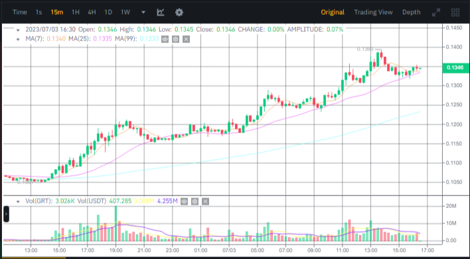Open volume indicator settings gear
The height and width of the screenshot is (259, 470).
click(195, 201)
